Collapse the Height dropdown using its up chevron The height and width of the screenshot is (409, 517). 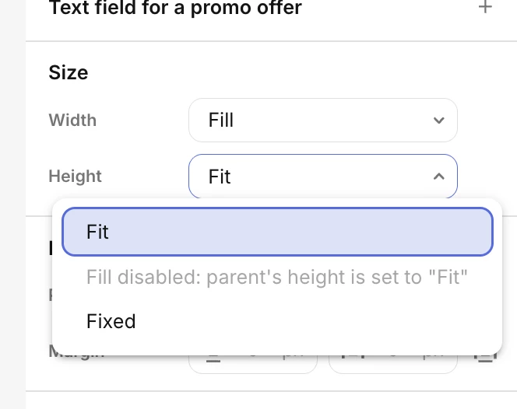[438, 177]
